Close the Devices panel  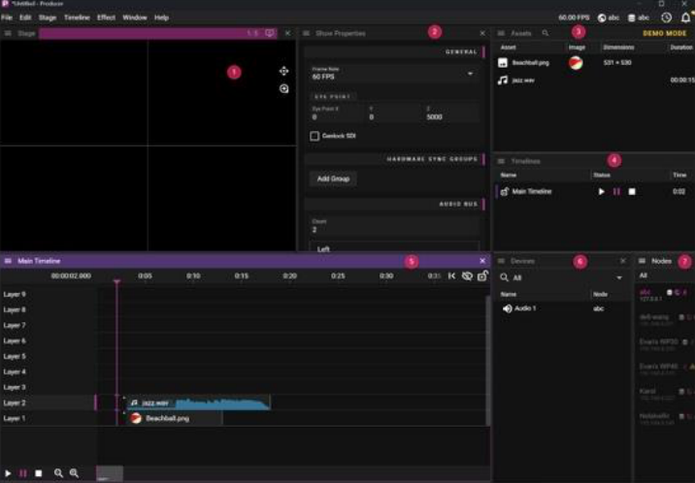pos(623,261)
